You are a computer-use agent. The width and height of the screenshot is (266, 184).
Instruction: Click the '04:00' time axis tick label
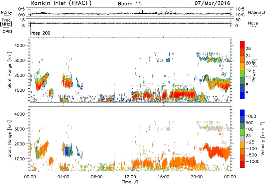[64, 177]
